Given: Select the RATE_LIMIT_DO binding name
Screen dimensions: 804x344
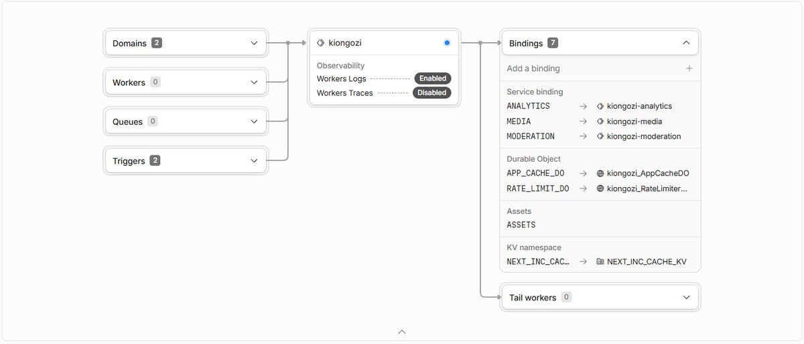Looking at the screenshot, I should [x=538, y=188].
